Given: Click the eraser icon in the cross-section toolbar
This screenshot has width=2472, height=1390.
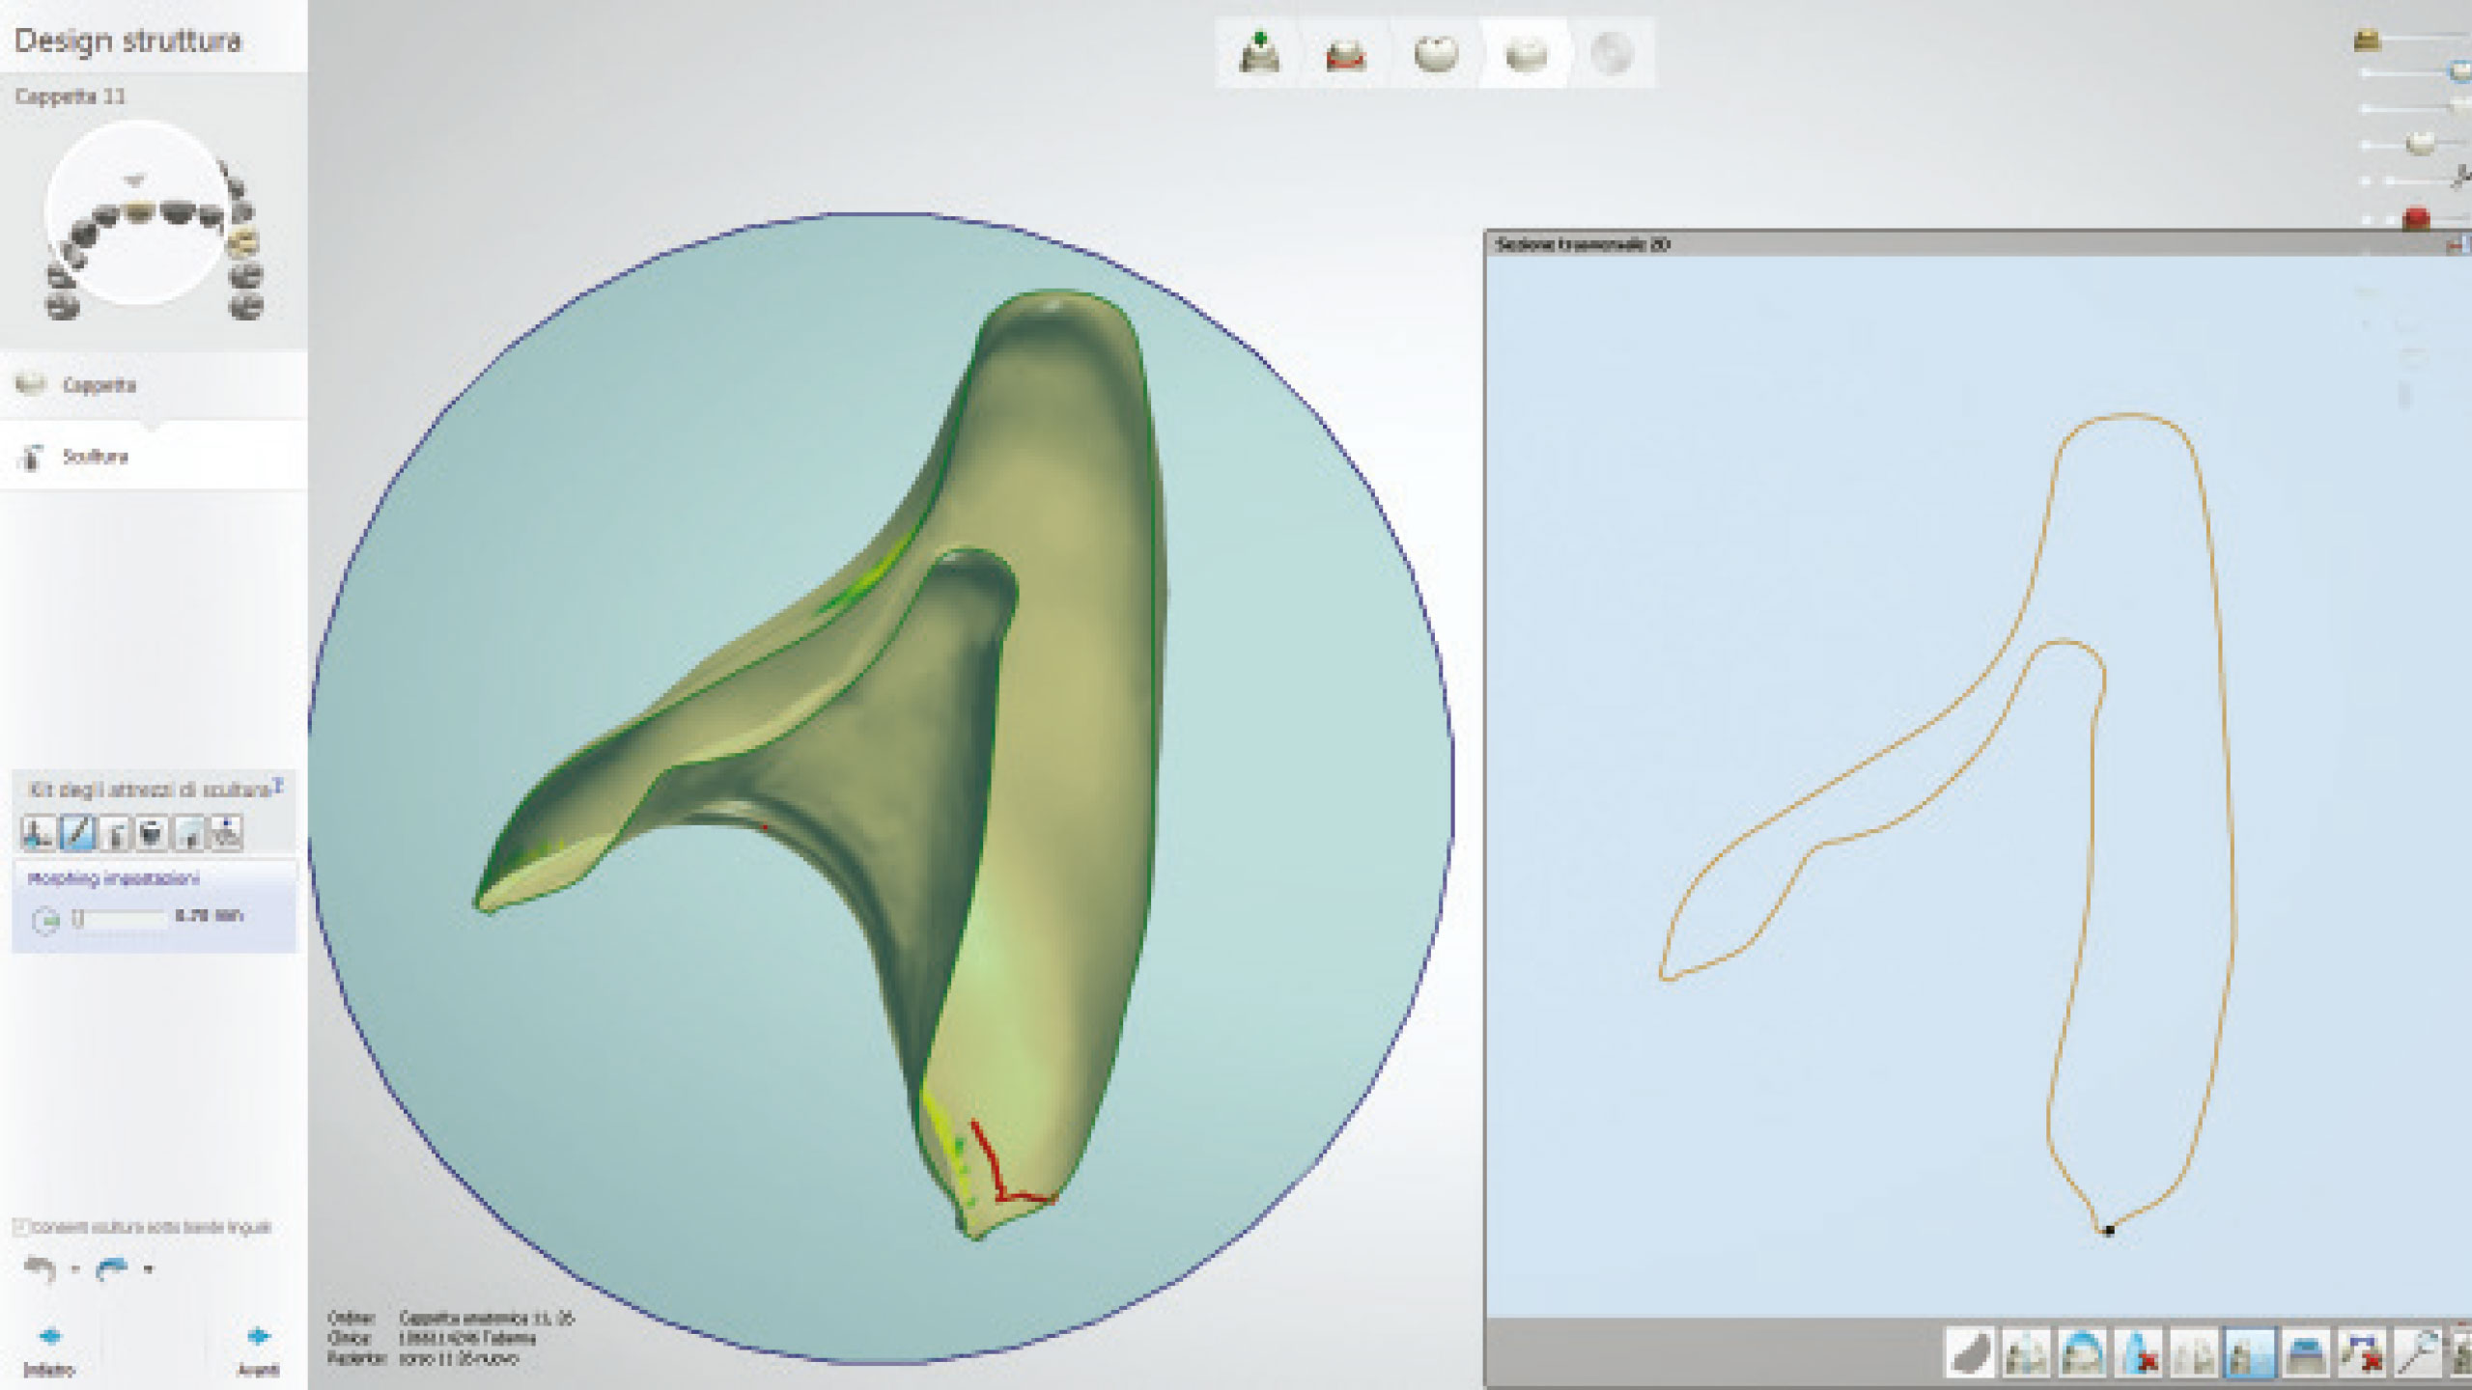Looking at the screenshot, I should [1970, 1353].
